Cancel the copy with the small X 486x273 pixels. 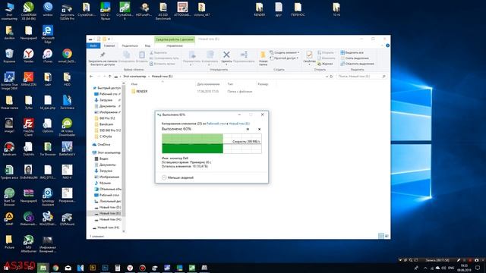260,129
